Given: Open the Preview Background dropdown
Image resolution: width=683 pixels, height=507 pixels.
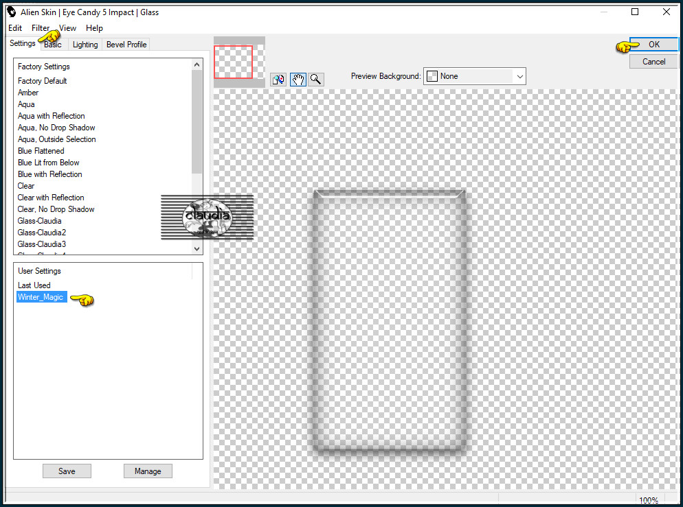Looking at the screenshot, I should pos(475,76).
